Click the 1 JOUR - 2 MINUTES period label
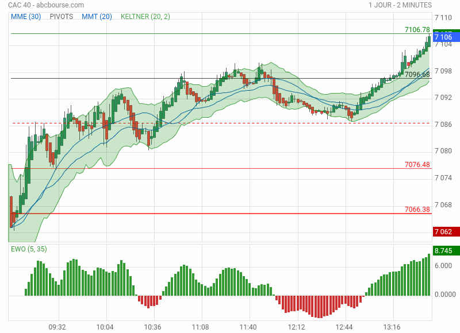Screen dimensions: 460x333 tap(400, 5)
